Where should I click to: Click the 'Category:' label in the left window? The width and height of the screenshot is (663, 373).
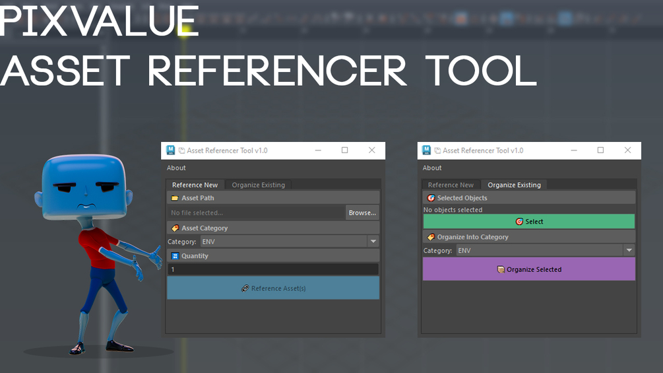pyautogui.click(x=182, y=242)
